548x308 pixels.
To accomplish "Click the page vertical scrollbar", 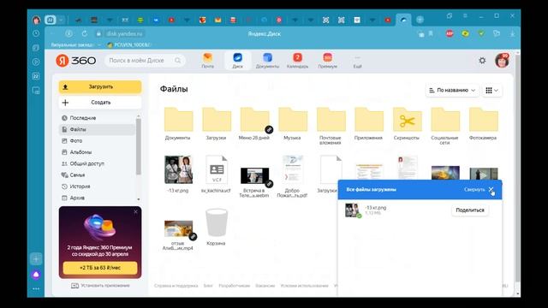I will [517, 168].
